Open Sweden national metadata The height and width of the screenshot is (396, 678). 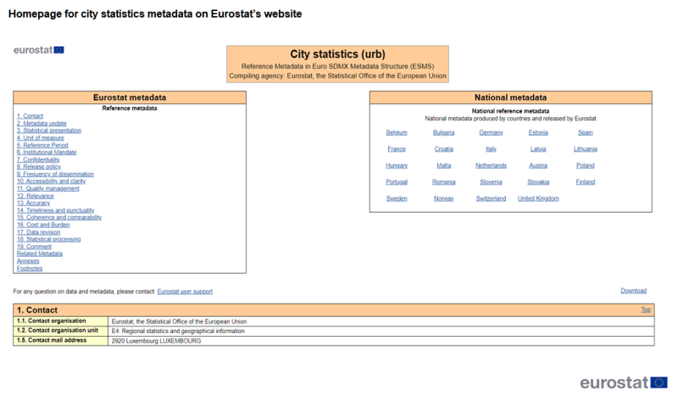tap(397, 198)
